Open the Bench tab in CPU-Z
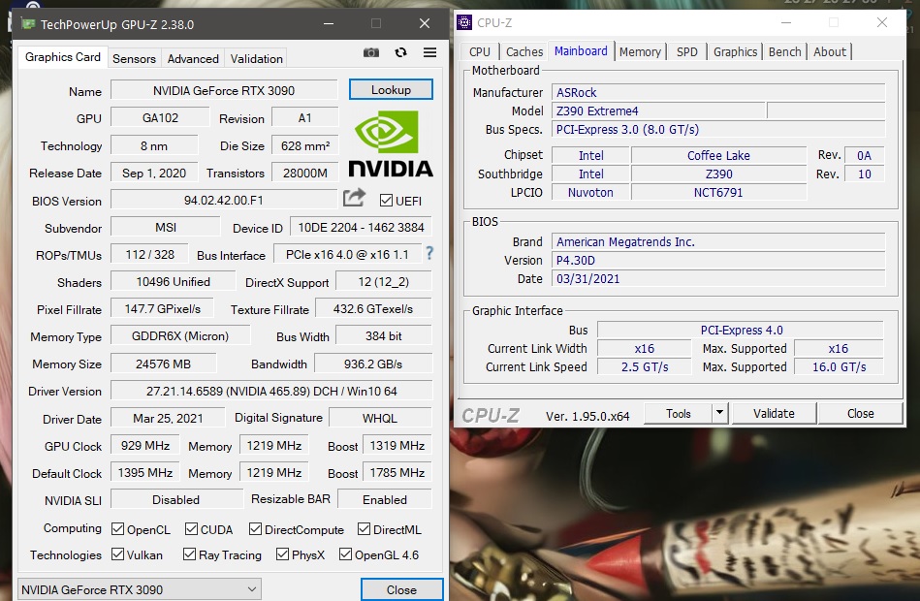The height and width of the screenshot is (601, 920). [x=784, y=51]
